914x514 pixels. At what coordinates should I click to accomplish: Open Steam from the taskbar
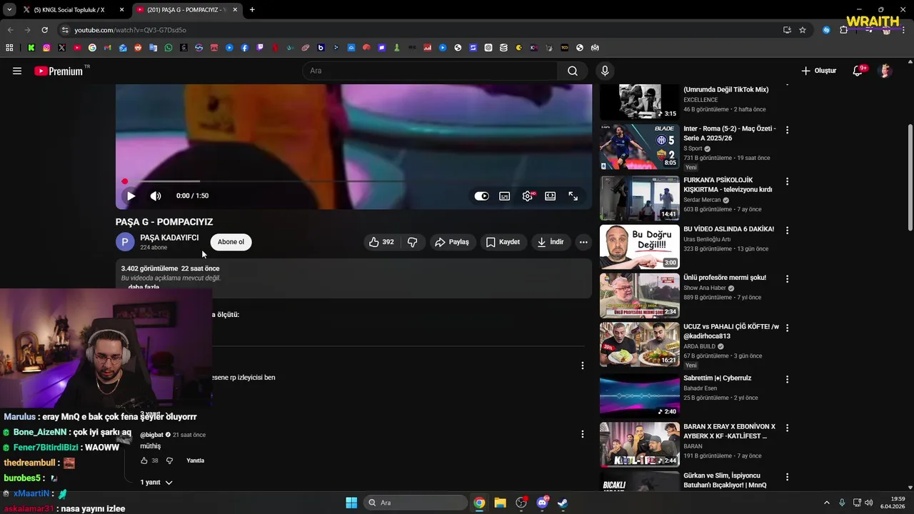pos(563,503)
